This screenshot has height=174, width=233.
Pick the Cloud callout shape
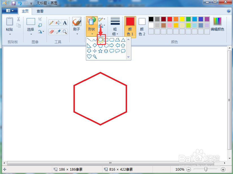tap(123, 51)
